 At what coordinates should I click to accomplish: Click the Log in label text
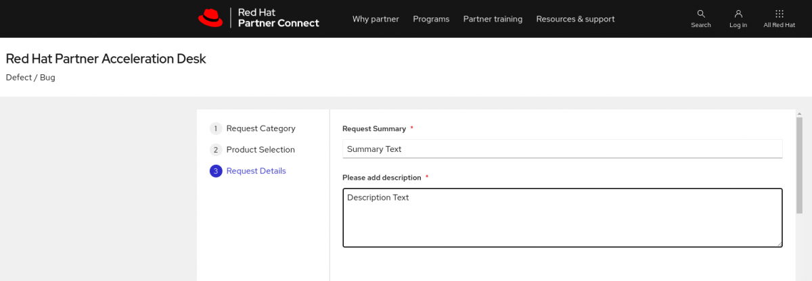pos(738,25)
